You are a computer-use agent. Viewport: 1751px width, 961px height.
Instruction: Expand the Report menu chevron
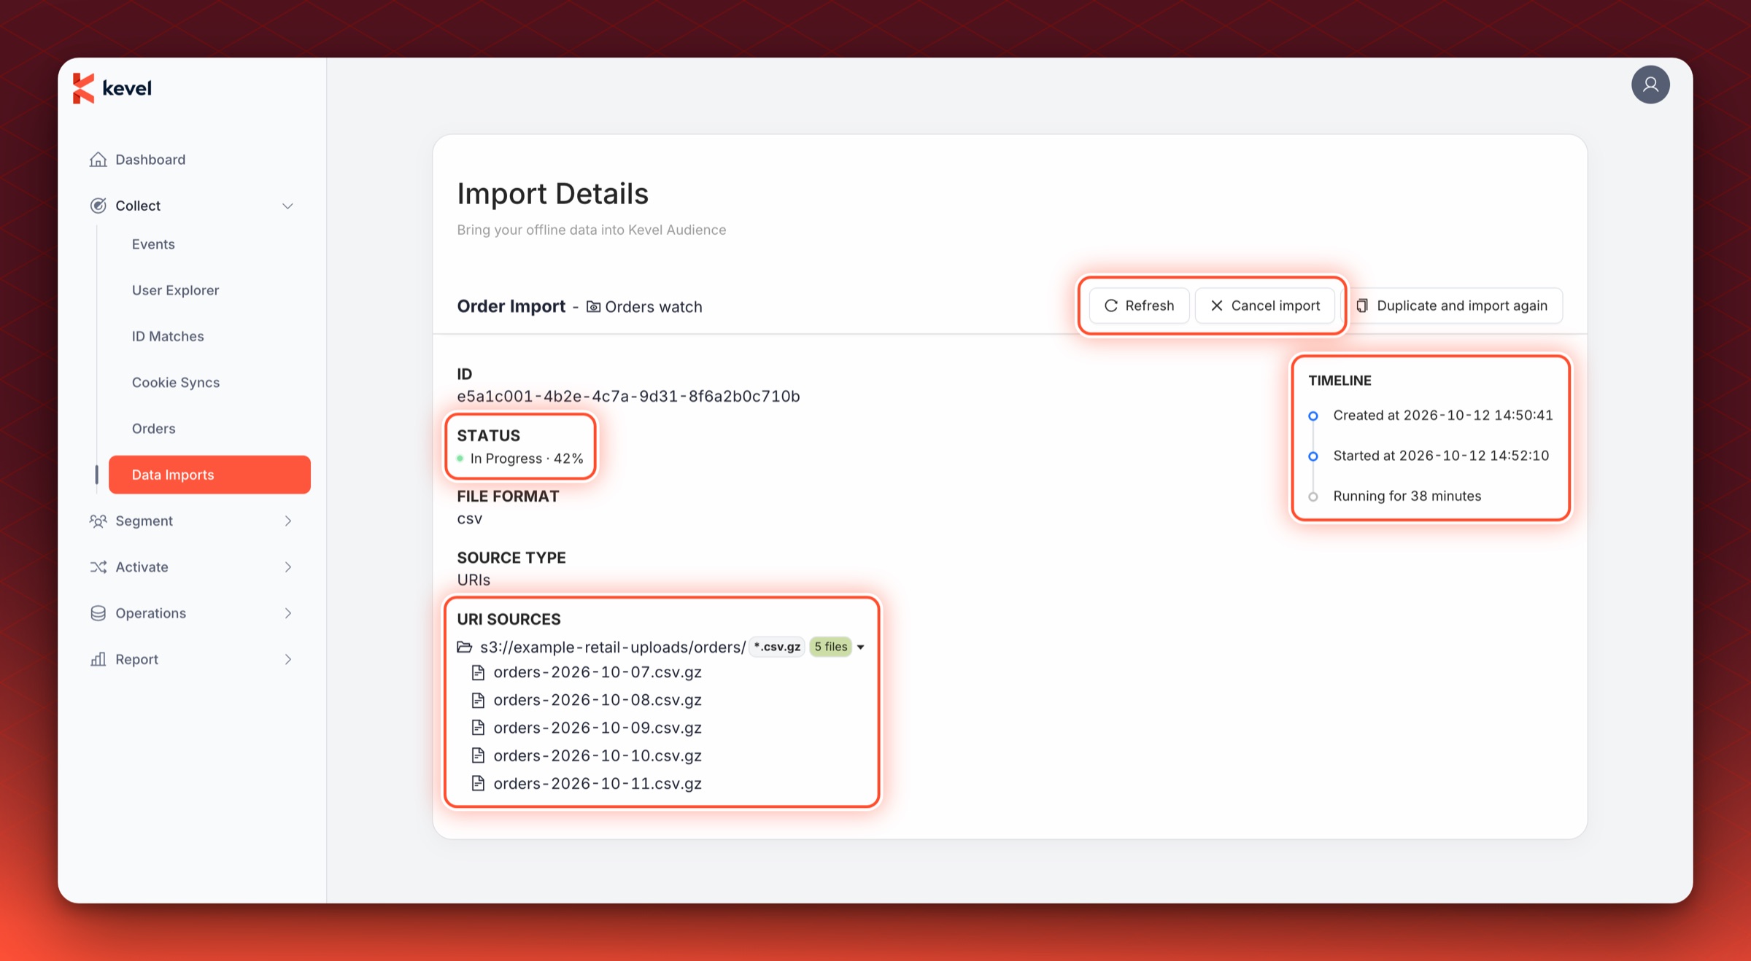click(x=287, y=659)
